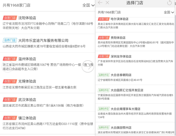
Task: Select the 温州体验店 store name
Action: [x=27, y=59]
